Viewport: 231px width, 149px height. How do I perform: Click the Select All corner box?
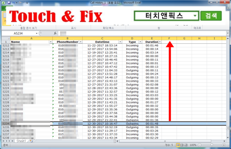coord(6,38)
